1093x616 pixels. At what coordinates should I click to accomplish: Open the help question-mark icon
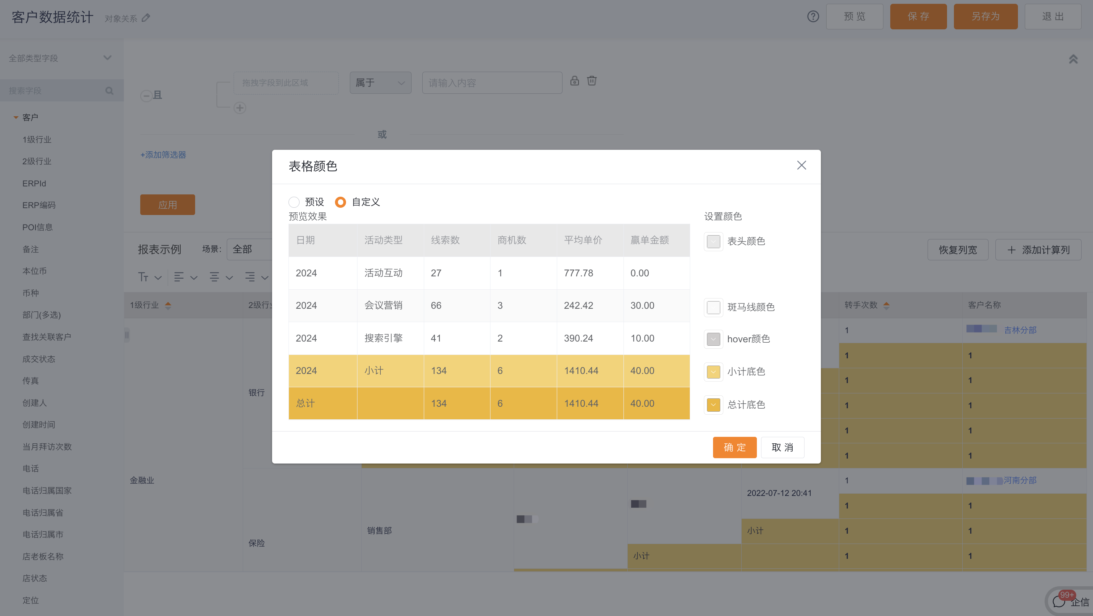pyautogui.click(x=813, y=16)
